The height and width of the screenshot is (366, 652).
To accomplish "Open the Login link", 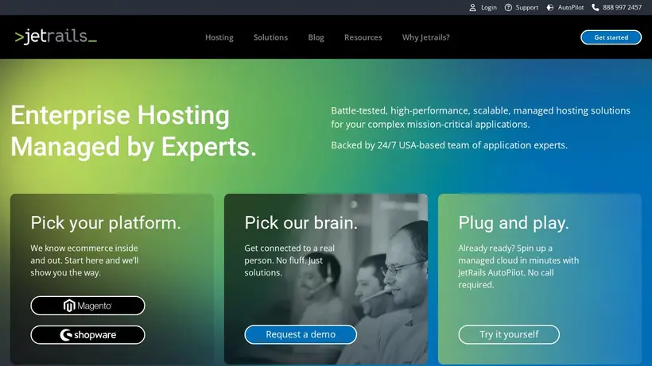I will 488,7.
